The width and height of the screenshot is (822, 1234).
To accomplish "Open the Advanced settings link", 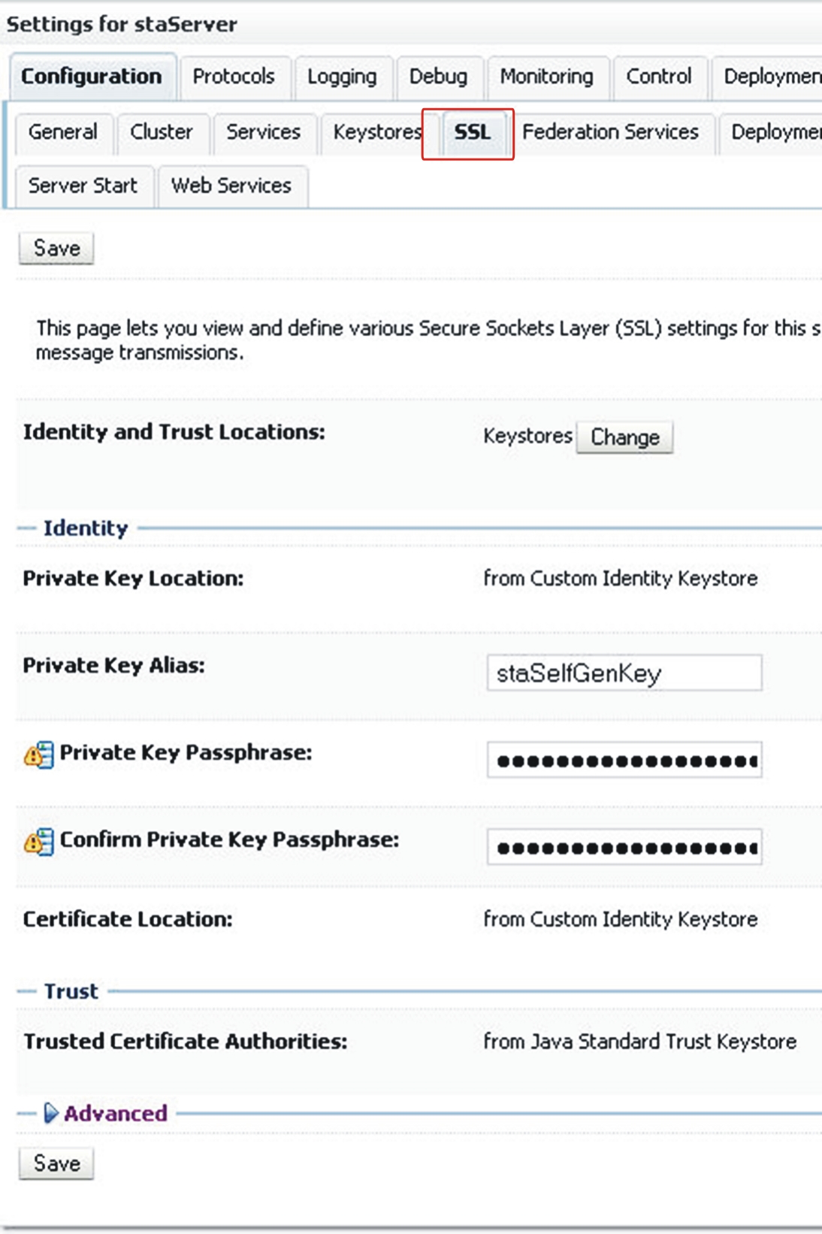I will (115, 1113).
